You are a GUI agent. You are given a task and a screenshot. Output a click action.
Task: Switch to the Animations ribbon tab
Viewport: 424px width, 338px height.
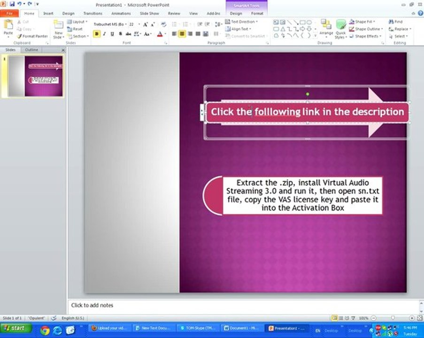[x=121, y=13]
